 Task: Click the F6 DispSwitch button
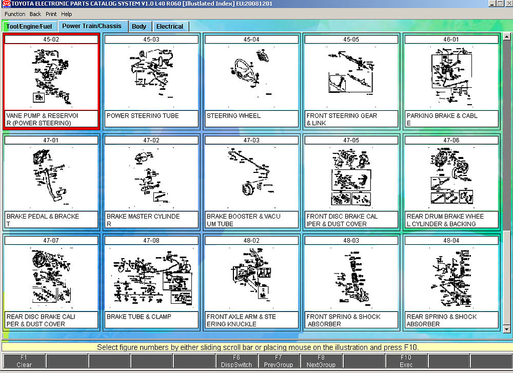pos(236,361)
